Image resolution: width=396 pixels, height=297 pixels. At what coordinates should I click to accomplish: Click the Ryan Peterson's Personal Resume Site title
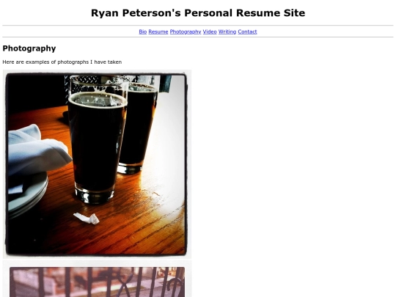point(198,13)
